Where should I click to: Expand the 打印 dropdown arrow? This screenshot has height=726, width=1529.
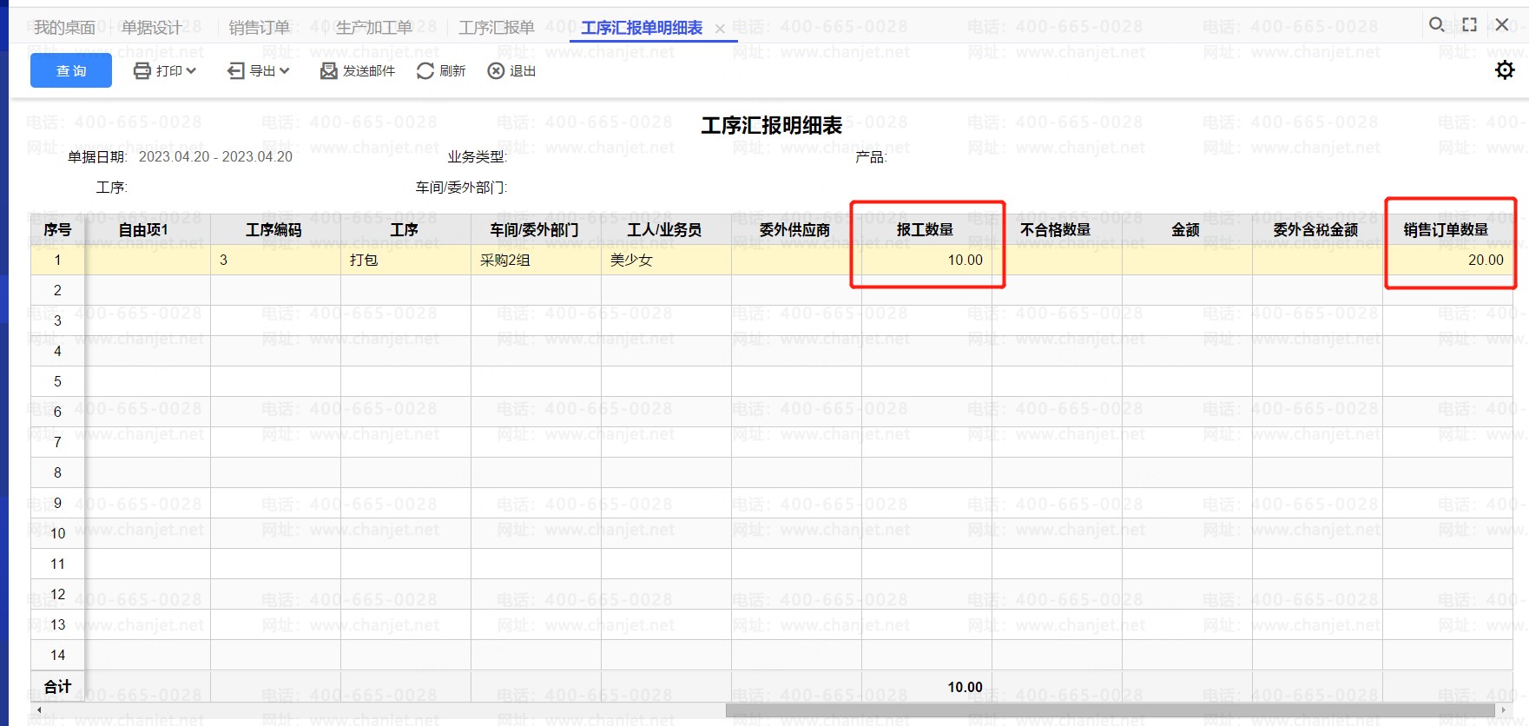point(191,71)
